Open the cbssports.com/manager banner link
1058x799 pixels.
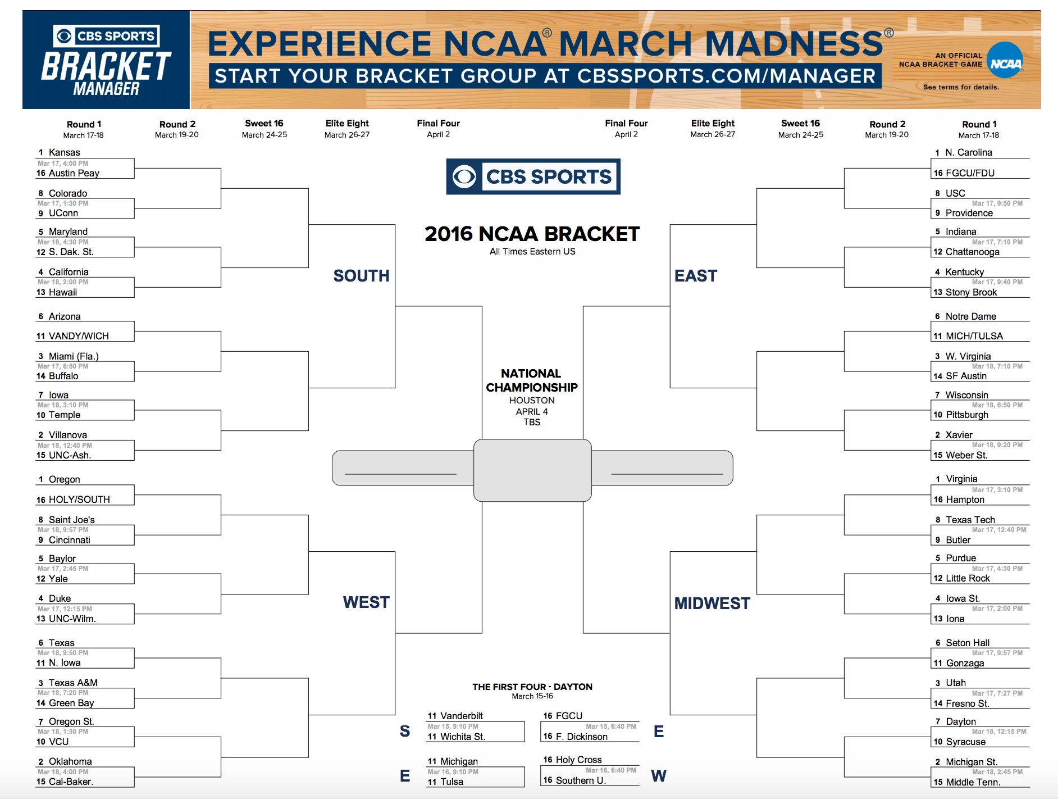pyautogui.click(x=545, y=76)
